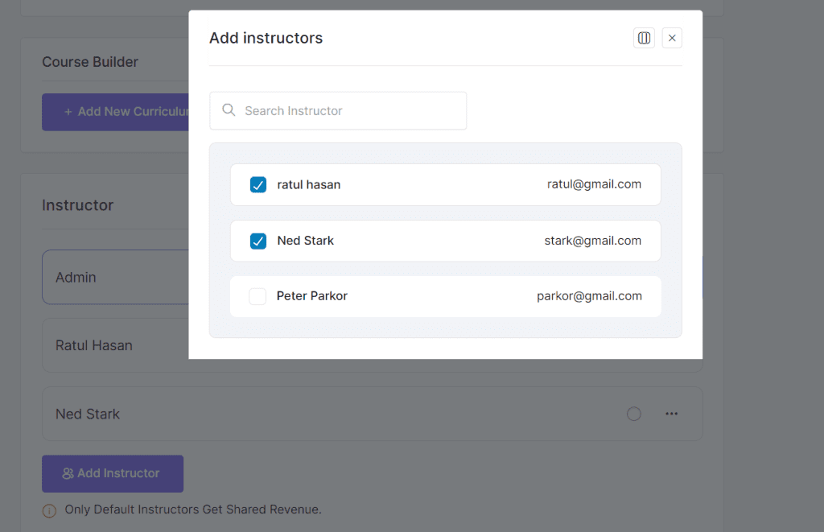This screenshot has width=824, height=532.
Task: Click the Add instructors dialog title
Action: point(266,38)
